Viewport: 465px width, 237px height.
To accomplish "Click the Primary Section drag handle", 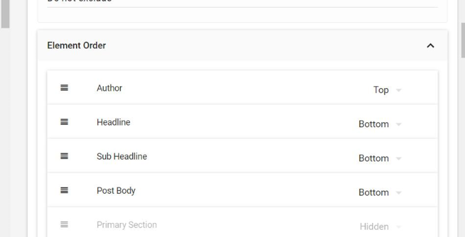I will [x=65, y=224].
